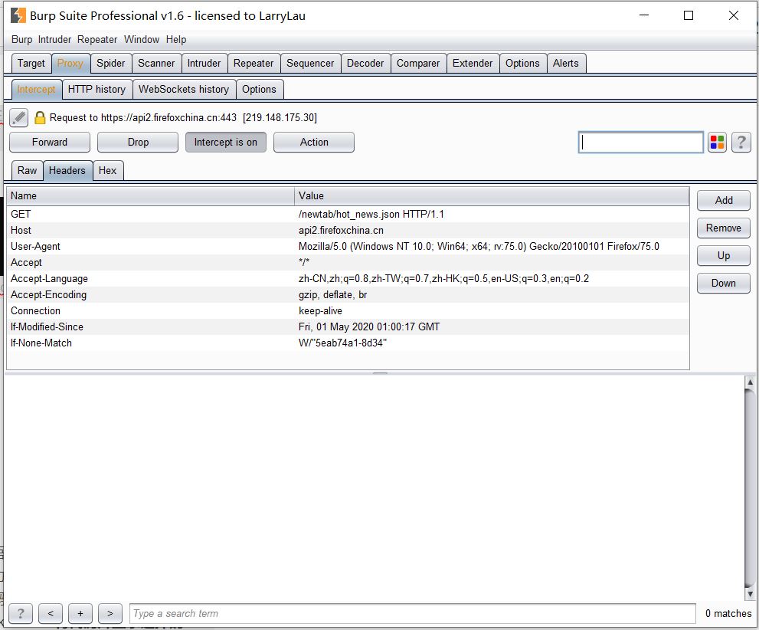Screen dimensions: 759x630
Task: Open the Window menu
Action: pyautogui.click(x=142, y=40)
